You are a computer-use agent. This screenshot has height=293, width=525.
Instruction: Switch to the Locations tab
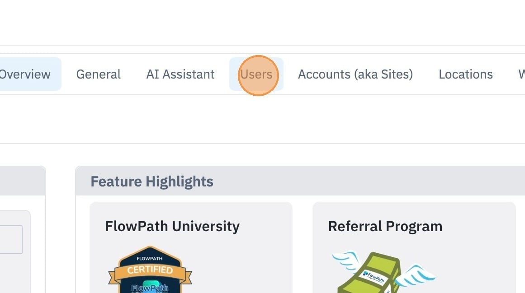tap(466, 74)
